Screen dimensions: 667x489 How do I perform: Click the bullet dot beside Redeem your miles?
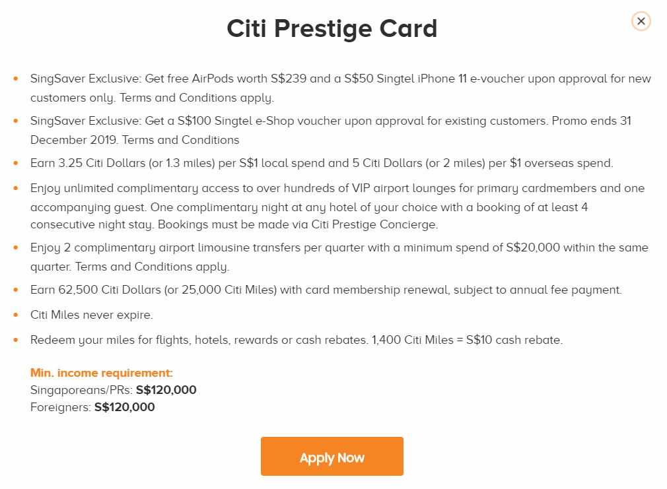pos(16,341)
